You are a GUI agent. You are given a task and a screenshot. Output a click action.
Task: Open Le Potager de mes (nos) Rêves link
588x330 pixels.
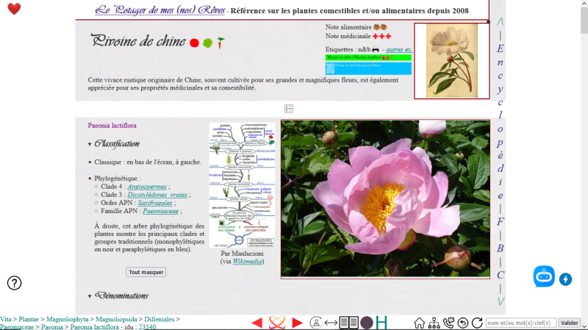pyautogui.click(x=160, y=10)
